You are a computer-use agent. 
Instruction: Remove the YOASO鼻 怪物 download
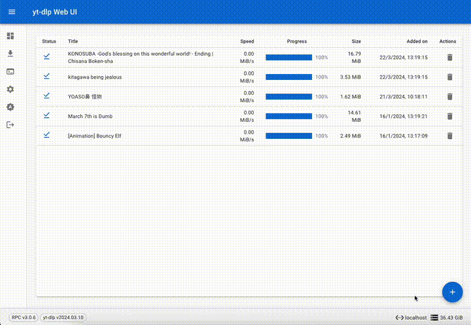pyautogui.click(x=449, y=97)
